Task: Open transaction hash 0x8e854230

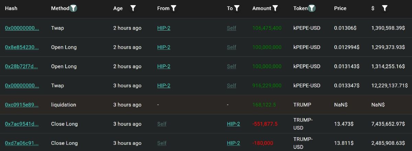Action: (x=22, y=47)
